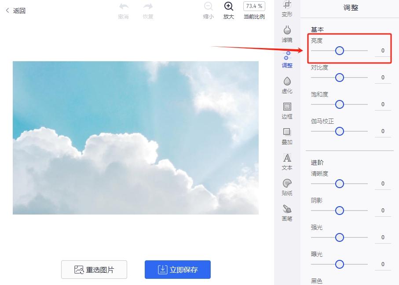Open the Sticker (贴纸) panel
Viewport: 399px width, 285px height.
tap(287, 189)
